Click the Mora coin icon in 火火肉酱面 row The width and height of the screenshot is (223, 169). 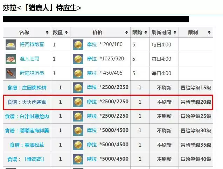78,102
